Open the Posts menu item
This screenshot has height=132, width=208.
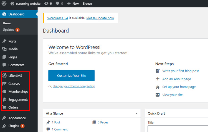12,41
